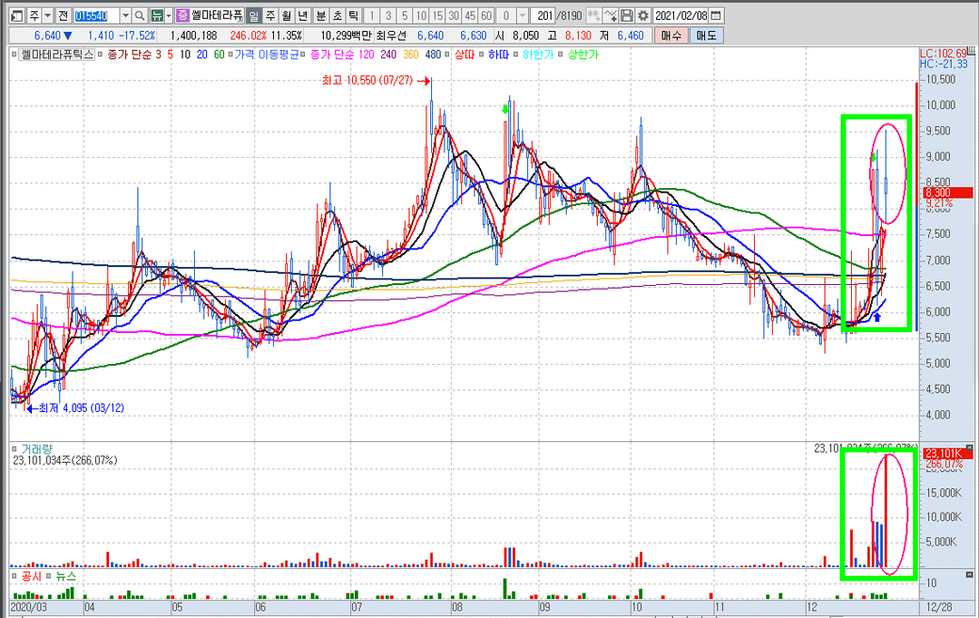Open the calendar date picker icon
Image resolution: width=979 pixels, height=618 pixels.
[716, 16]
